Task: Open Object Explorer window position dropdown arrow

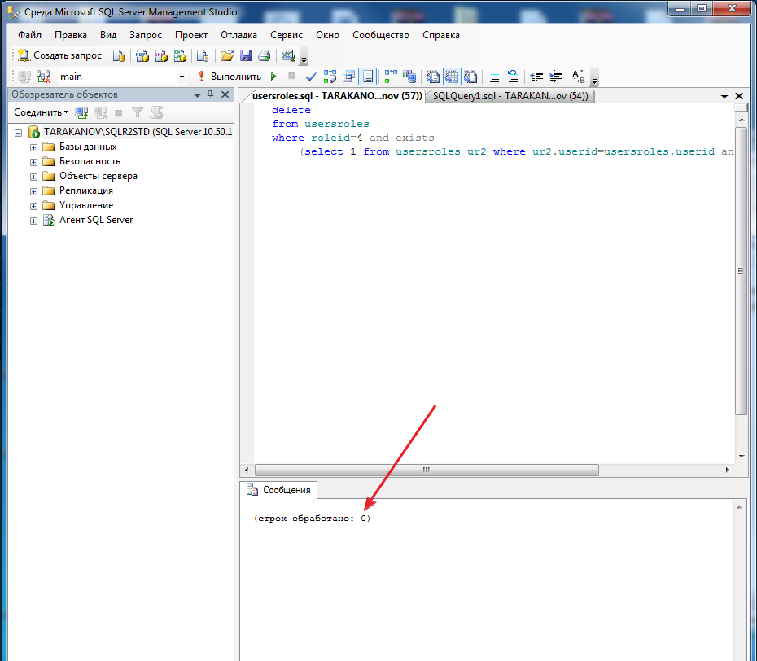Action: tap(197, 95)
